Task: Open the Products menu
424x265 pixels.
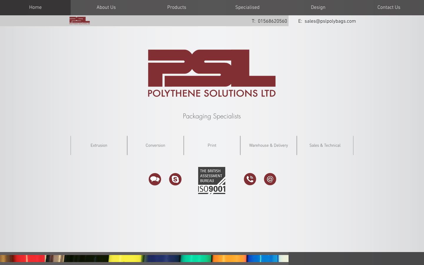Action: pyautogui.click(x=177, y=7)
